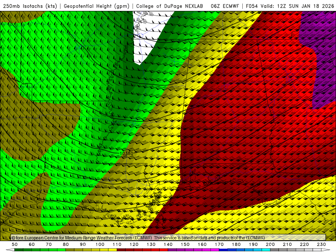Click the cyan swatch before 200 on the scale
The width and height of the screenshot is (336, 252).
[266, 250]
